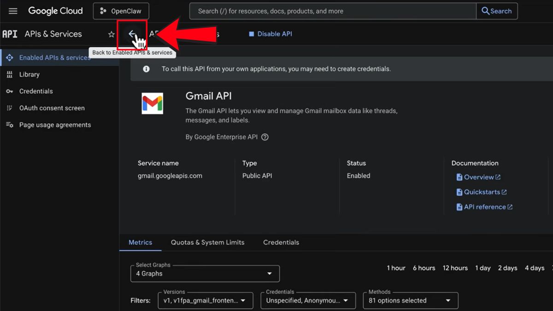This screenshot has width=553, height=311.
Task: Select the 12 hours time range
Action: click(455, 268)
